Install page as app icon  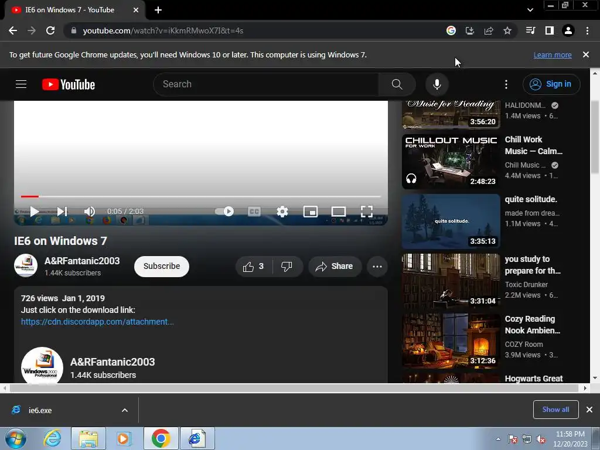click(x=470, y=30)
